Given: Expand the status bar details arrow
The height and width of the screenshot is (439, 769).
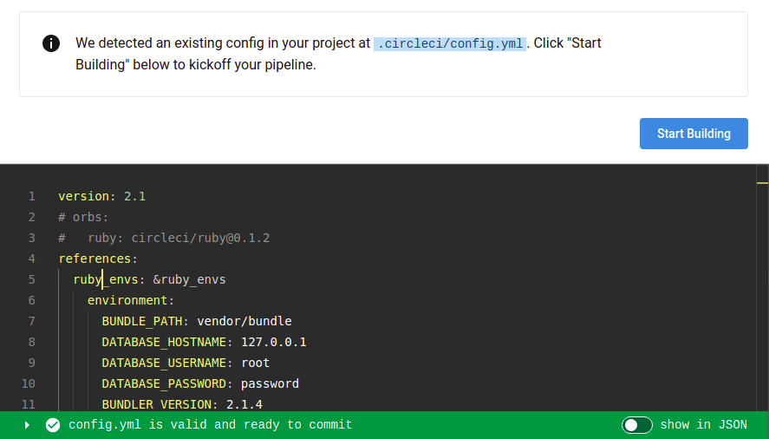Looking at the screenshot, I should click(27, 425).
